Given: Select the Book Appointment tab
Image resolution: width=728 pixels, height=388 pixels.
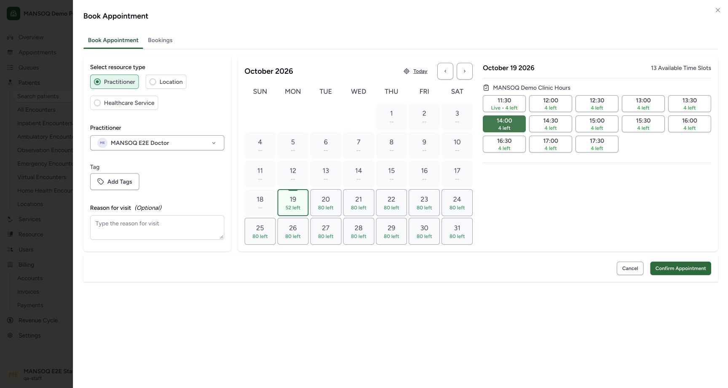Looking at the screenshot, I should pyautogui.click(x=113, y=40).
